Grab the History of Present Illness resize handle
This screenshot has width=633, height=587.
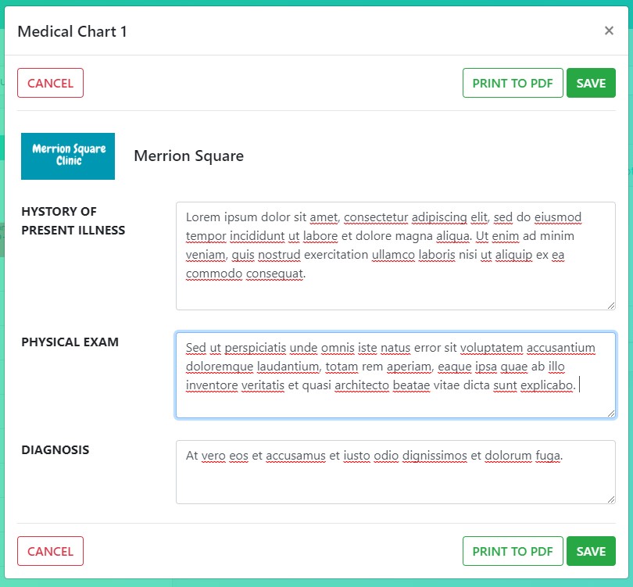pyautogui.click(x=610, y=305)
